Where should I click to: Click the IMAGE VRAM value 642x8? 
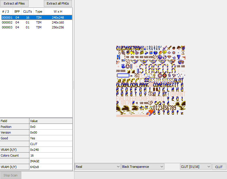coord(50,167)
